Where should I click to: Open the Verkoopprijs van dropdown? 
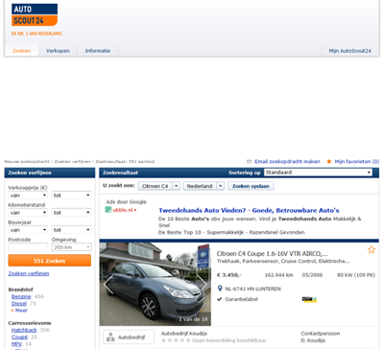coord(28,196)
